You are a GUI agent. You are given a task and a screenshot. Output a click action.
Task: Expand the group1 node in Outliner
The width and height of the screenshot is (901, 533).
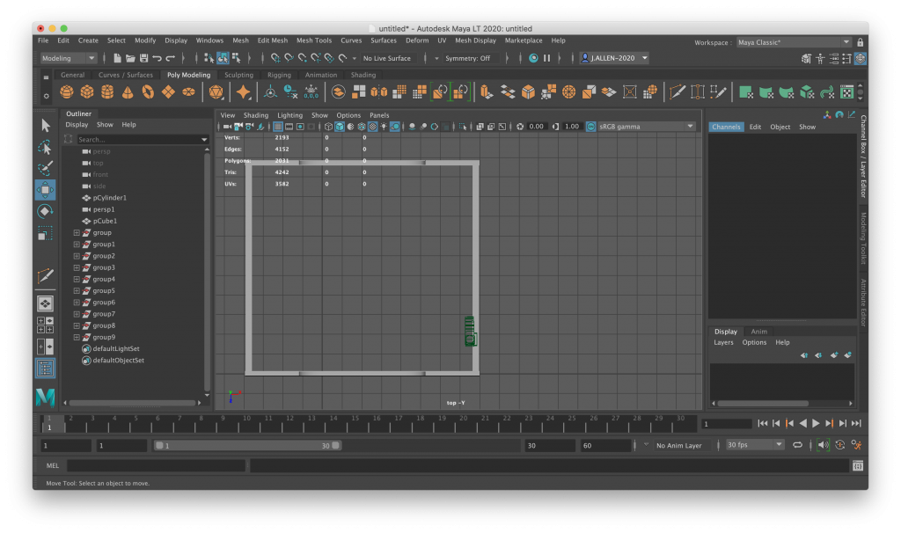(77, 245)
